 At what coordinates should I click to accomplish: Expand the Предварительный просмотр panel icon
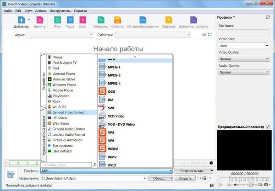pyautogui.click(x=268, y=127)
